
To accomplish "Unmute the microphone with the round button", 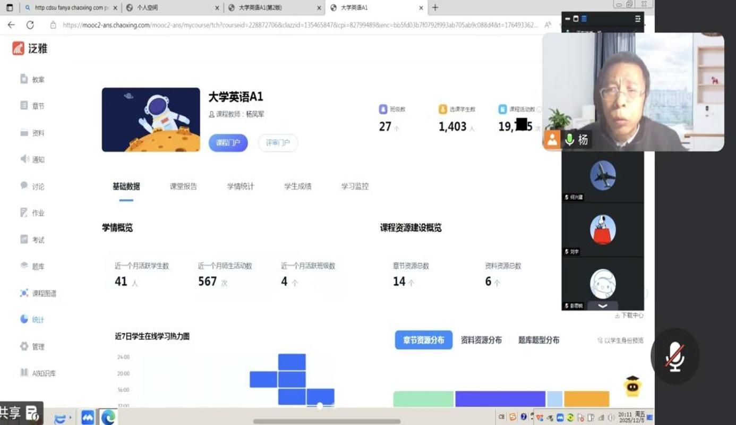I will pos(674,356).
